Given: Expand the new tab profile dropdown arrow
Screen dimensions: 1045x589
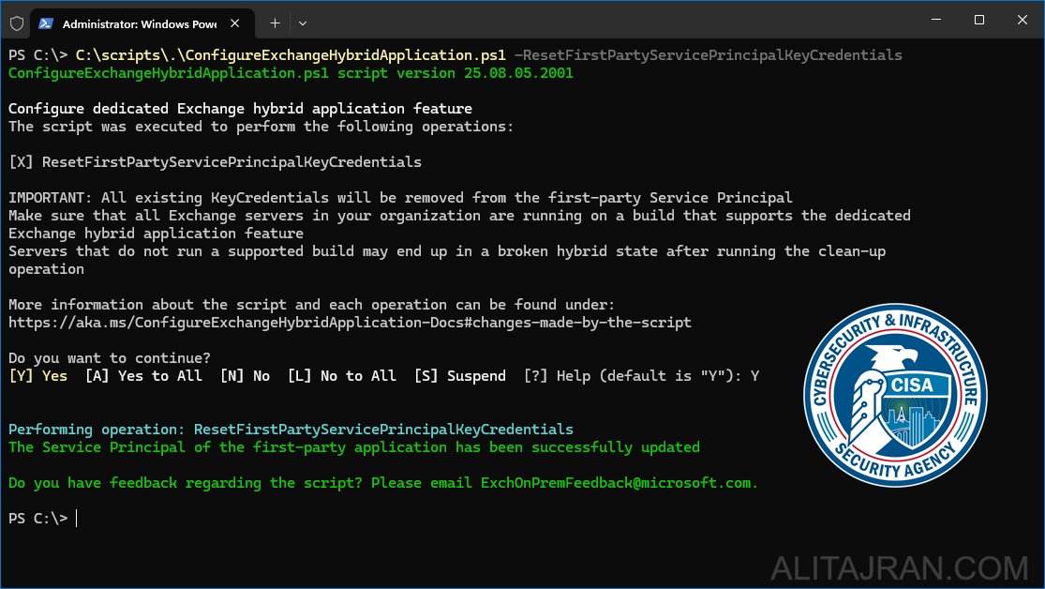Looking at the screenshot, I should [303, 23].
